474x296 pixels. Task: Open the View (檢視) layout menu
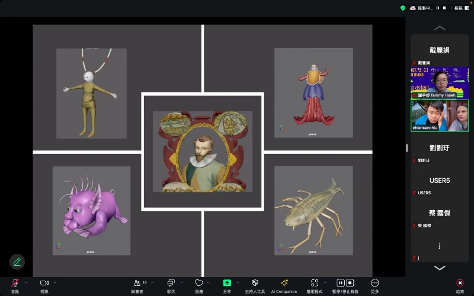tap(462, 8)
